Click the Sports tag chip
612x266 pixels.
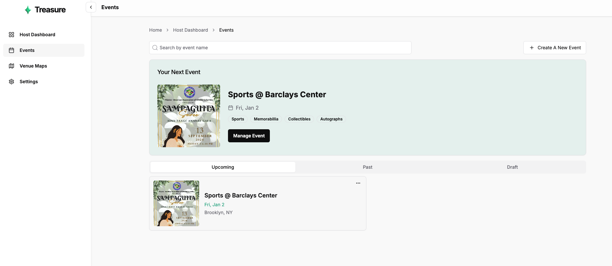click(238, 119)
